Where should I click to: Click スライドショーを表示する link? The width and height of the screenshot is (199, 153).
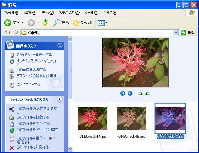[x=34, y=55]
